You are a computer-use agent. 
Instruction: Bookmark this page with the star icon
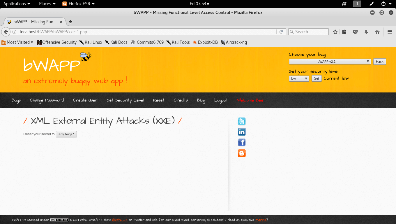[335, 32]
